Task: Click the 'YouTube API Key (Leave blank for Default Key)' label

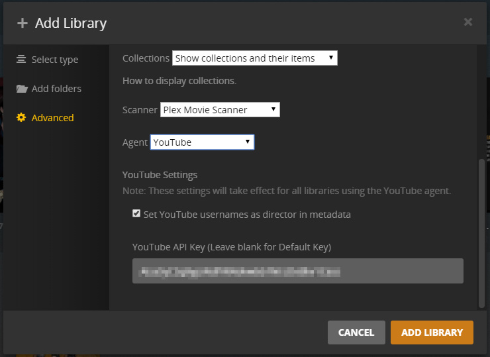Action: [x=232, y=247]
